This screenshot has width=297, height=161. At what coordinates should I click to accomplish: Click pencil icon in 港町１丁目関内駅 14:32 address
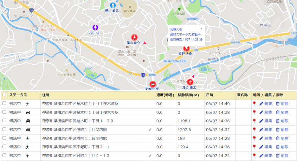click(x=150, y=130)
